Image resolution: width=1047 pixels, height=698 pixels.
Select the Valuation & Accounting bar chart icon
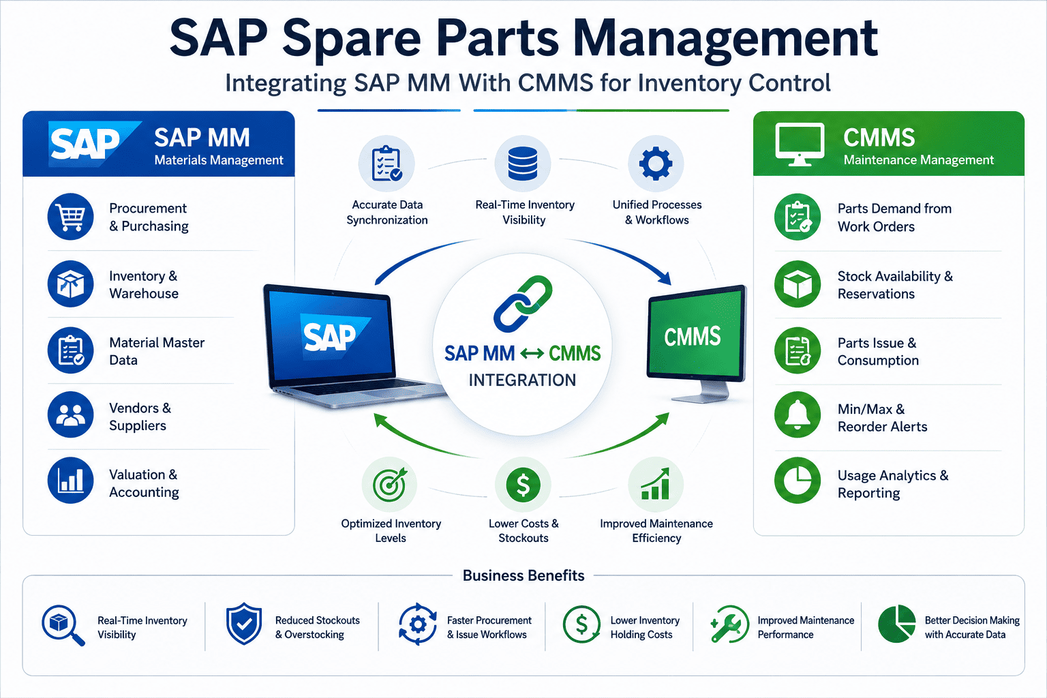[x=70, y=481]
